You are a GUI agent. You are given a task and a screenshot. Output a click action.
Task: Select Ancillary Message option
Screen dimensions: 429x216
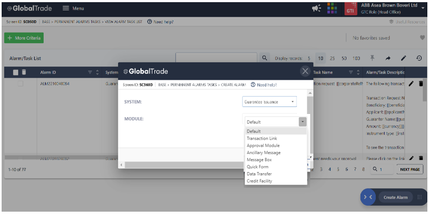tap(275, 153)
